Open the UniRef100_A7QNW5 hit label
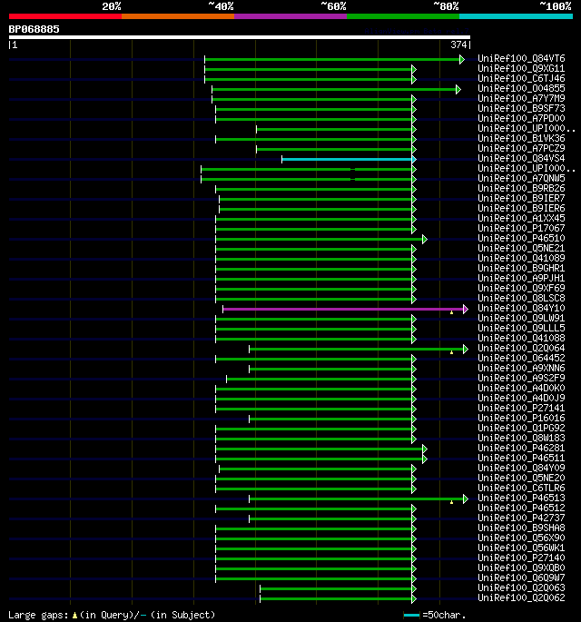This screenshot has height=622, width=581. point(521,179)
